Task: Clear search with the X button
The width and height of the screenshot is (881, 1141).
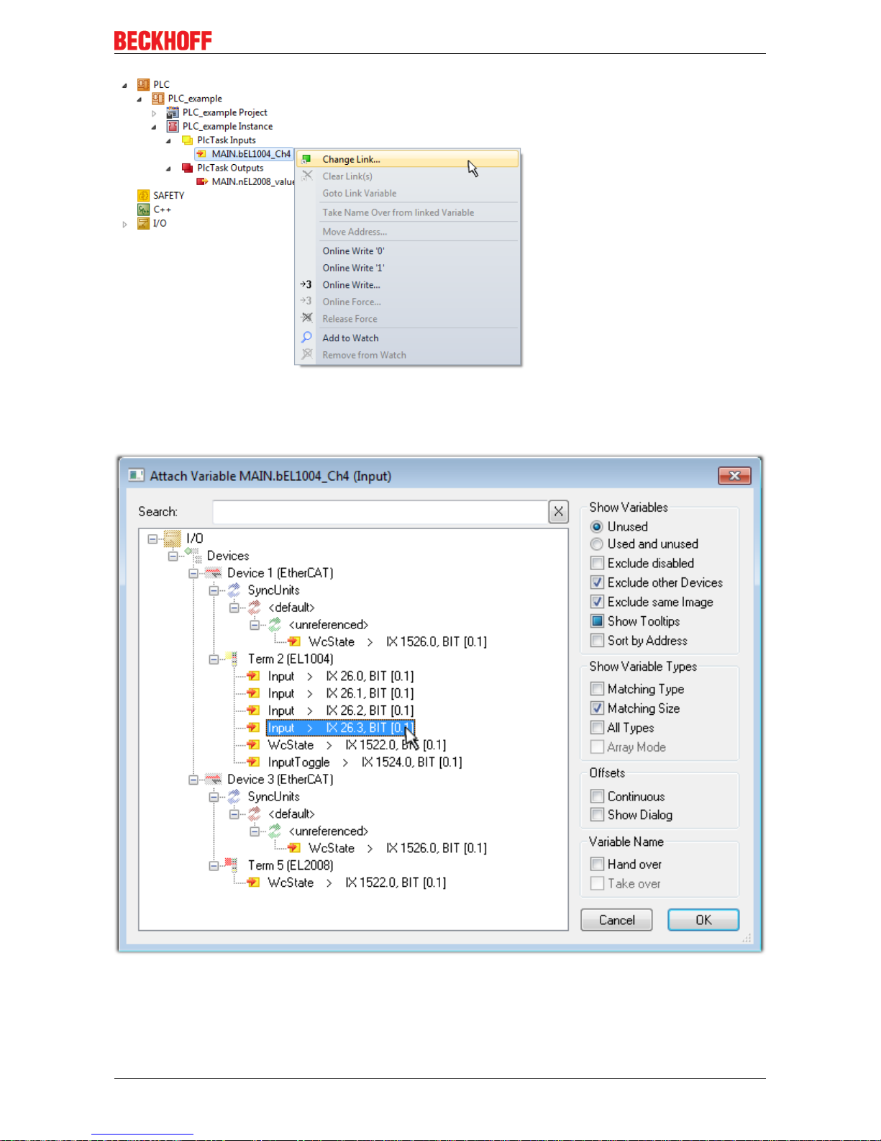Action: (x=558, y=512)
